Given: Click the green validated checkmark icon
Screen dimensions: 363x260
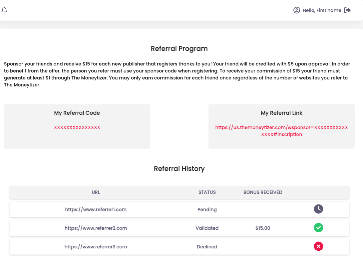Looking at the screenshot, I should point(318,228).
